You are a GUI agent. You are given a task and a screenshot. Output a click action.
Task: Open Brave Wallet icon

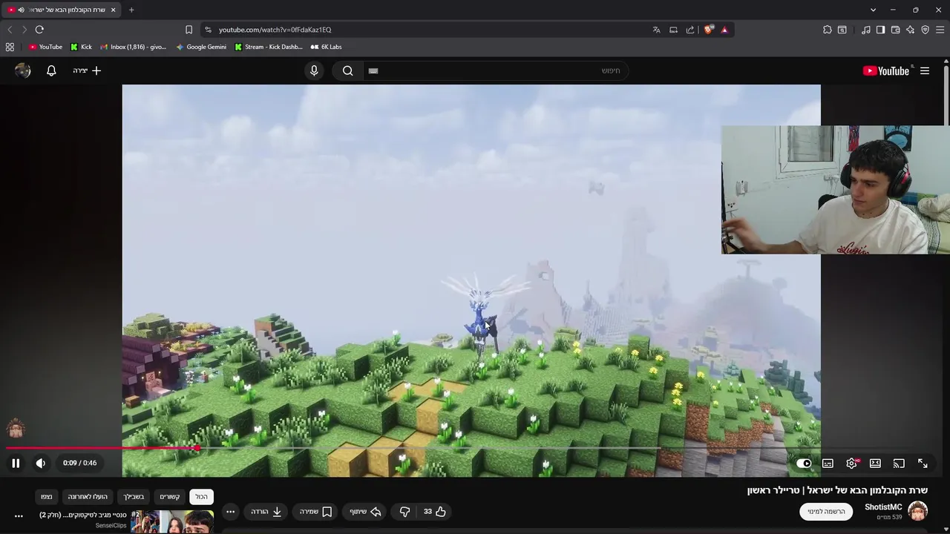[x=895, y=30]
